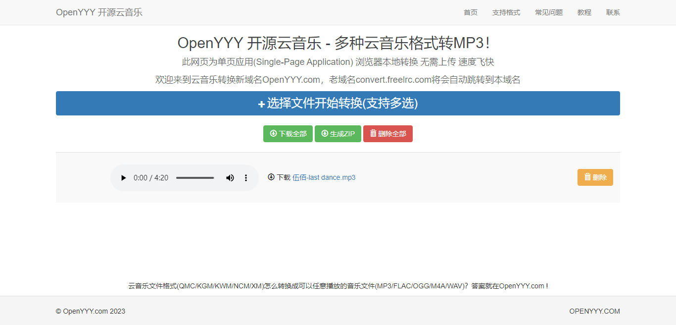Image resolution: width=676 pixels, height=325 pixels.
Task: Click the orange 删除 button
Action: tap(595, 177)
